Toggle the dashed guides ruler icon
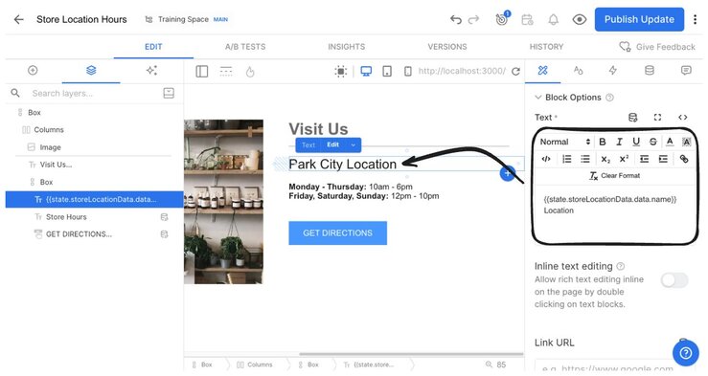 tap(226, 71)
